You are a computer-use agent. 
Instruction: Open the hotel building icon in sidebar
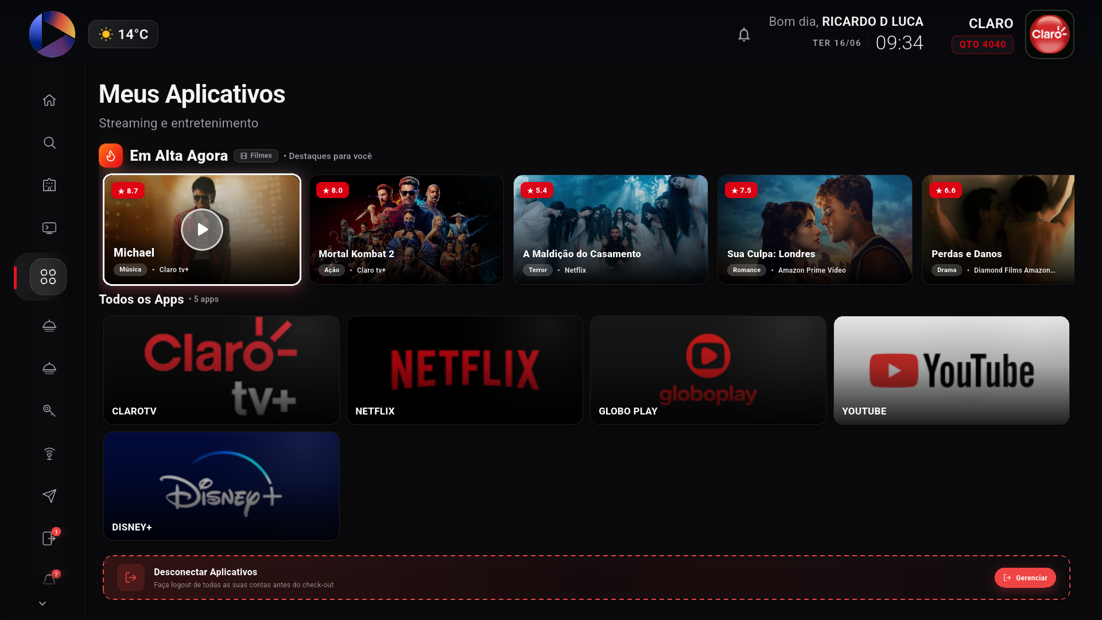tap(49, 185)
